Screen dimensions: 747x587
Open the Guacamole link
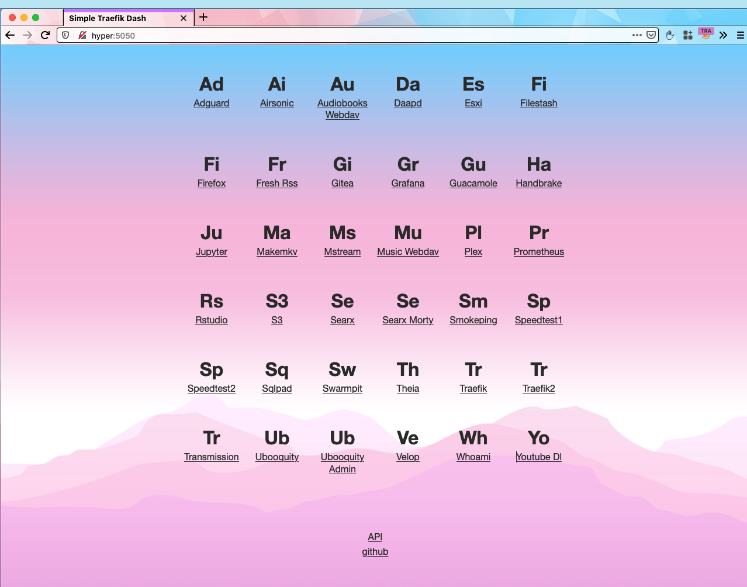coord(473,183)
